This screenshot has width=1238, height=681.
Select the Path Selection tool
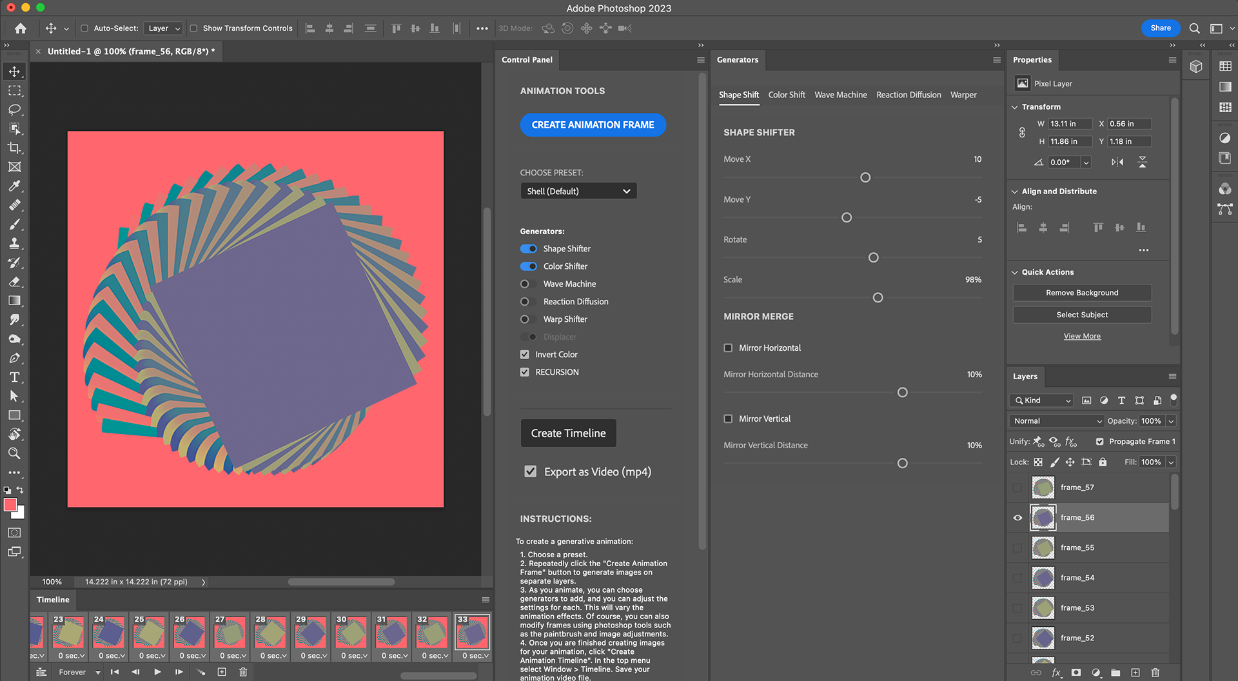[14, 396]
